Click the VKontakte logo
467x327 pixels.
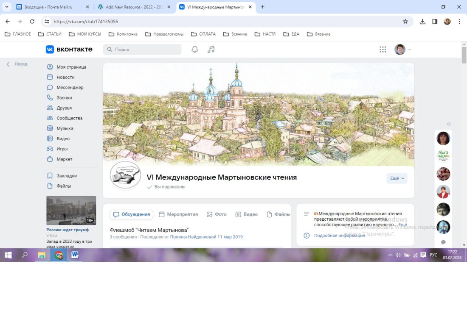point(69,50)
